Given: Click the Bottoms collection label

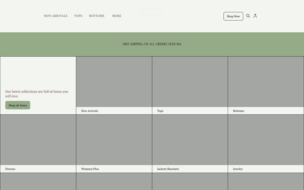Looking at the screenshot, I should click(239, 111).
